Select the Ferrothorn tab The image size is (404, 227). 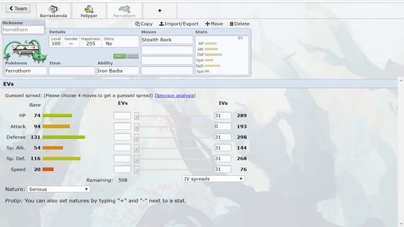pyautogui.click(x=124, y=11)
